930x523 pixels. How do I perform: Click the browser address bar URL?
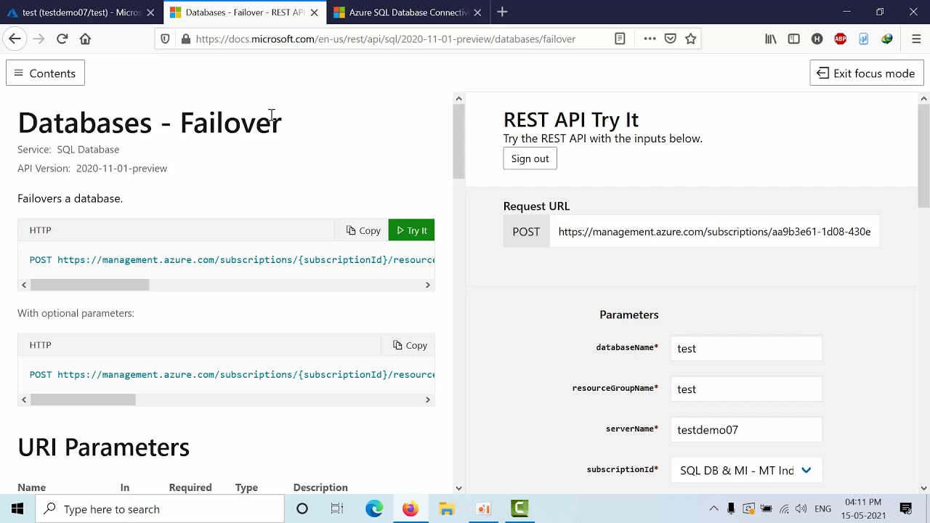(385, 39)
